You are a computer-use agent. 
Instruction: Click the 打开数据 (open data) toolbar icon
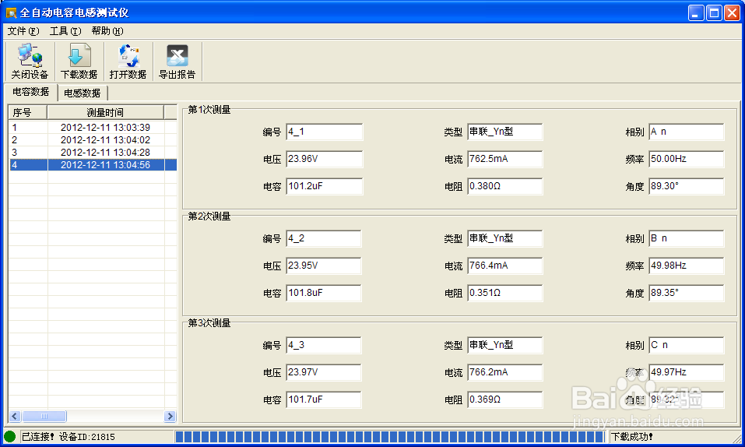pos(128,61)
